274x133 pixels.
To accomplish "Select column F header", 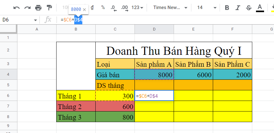I will click(x=232, y=29).
